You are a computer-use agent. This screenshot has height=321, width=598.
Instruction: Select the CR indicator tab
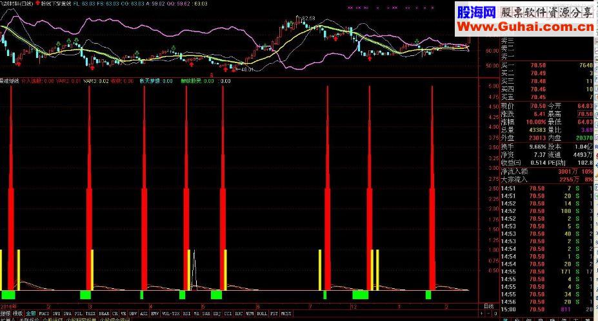(x=115, y=314)
